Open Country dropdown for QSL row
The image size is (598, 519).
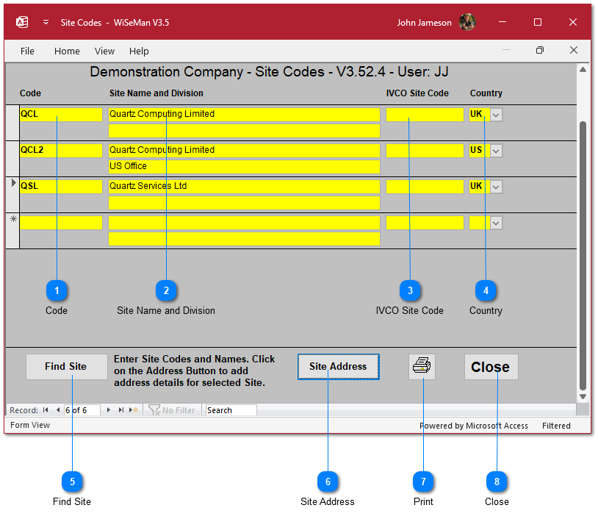[496, 187]
